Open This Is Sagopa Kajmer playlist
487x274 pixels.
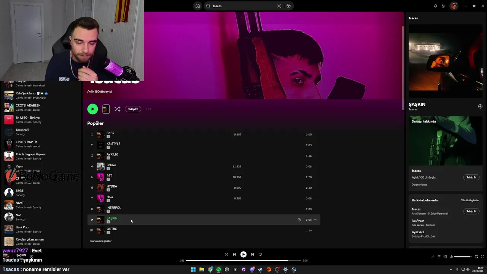click(x=41, y=156)
